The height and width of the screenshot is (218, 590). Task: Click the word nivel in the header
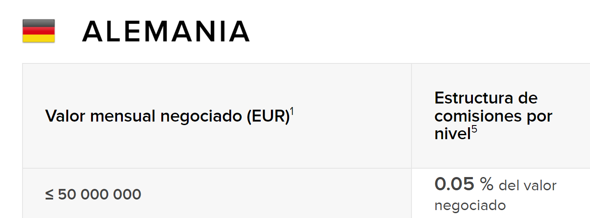click(453, 134)
